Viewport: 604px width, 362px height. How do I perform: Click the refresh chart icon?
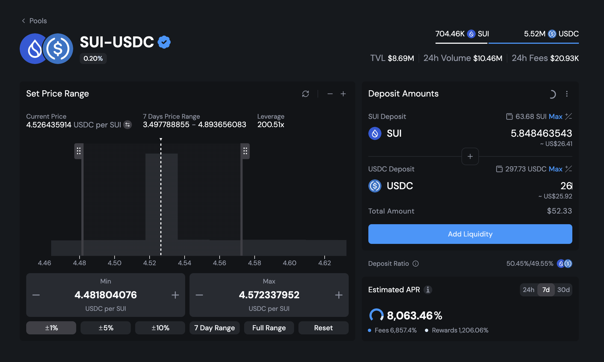[305, 94]
